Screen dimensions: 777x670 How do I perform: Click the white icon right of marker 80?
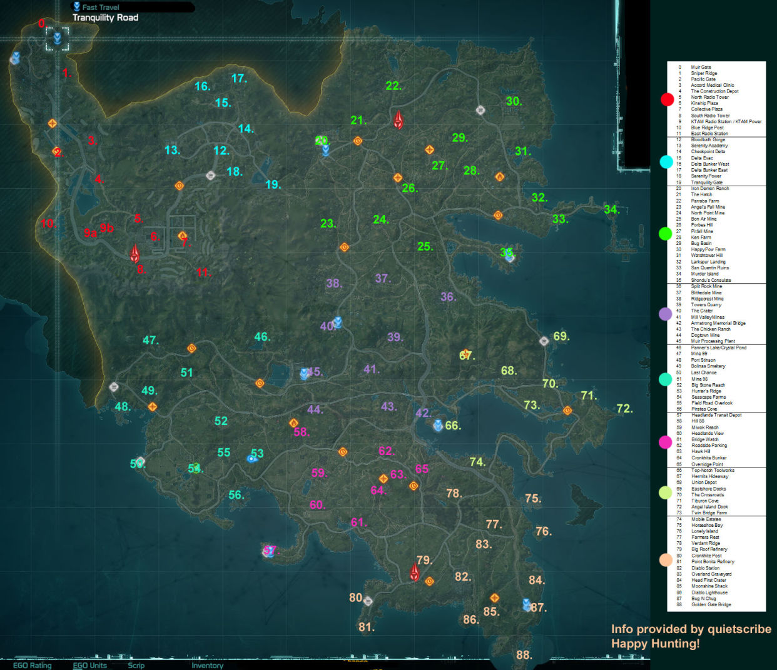(x=368, y=601)
